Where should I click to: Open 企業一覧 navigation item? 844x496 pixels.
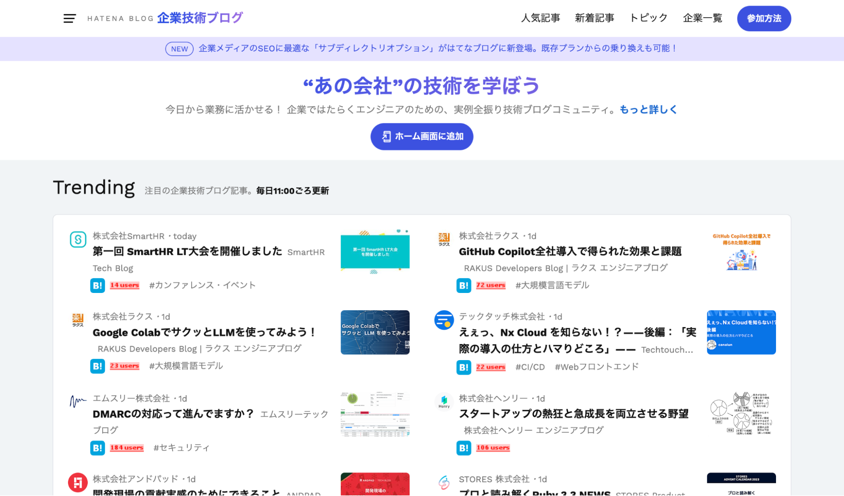point(703,18)
